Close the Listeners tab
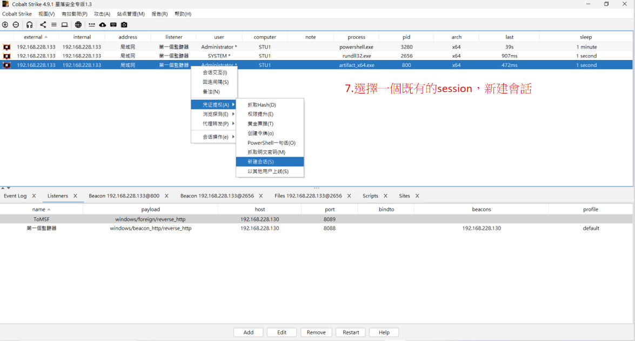 [75, 196]
